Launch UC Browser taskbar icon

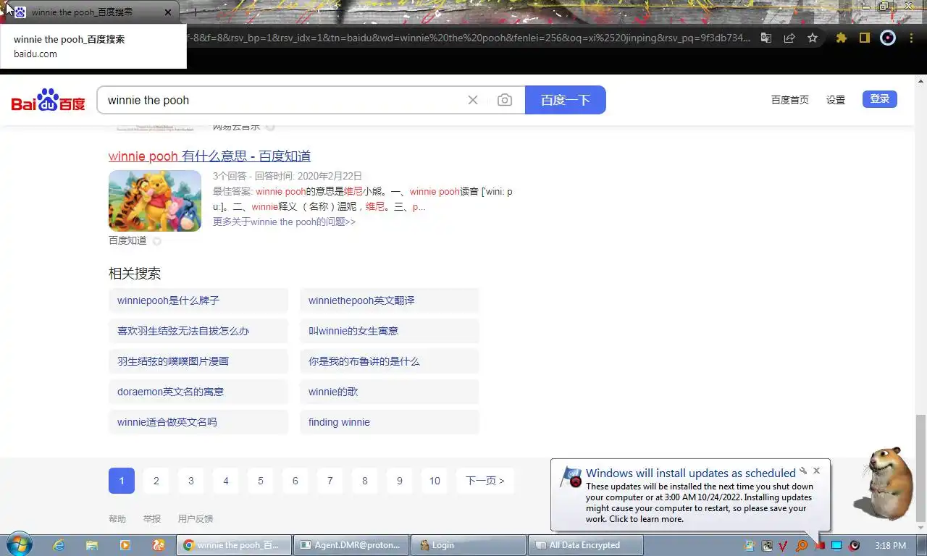pos(159,545)
